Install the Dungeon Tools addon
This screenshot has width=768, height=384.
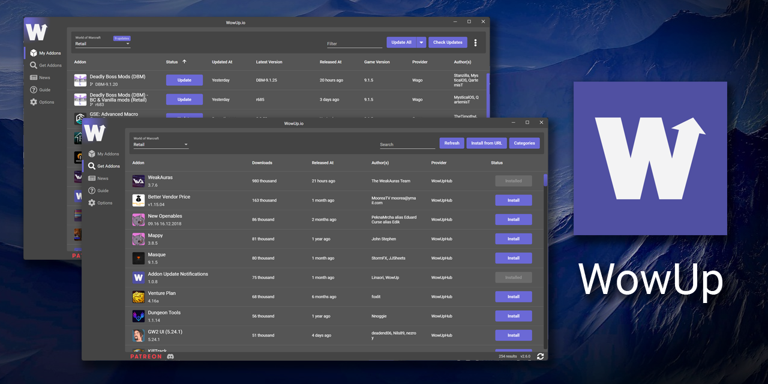point(514,316)
